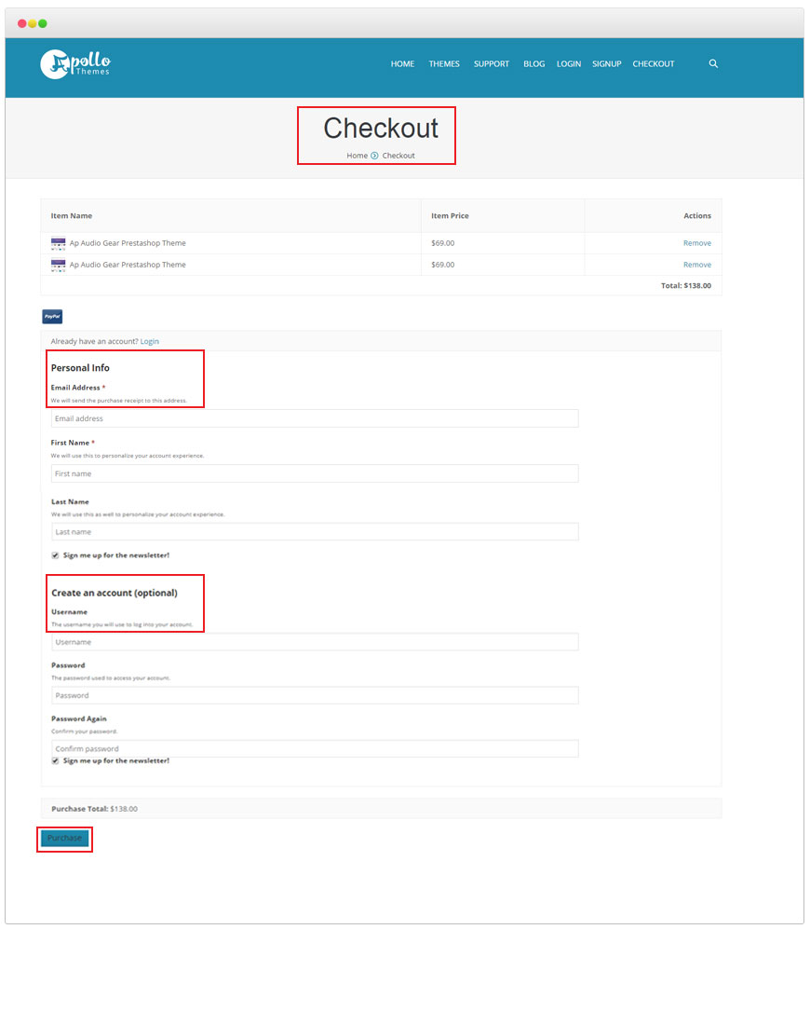This screenshot has height=1025, width=810.
Task: Remove the first Ap Audio Gear item
Action: point(696,243)
